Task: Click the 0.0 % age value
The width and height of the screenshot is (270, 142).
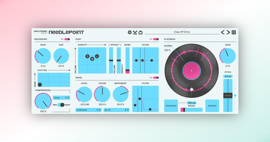Action: [x=61, y=66]
